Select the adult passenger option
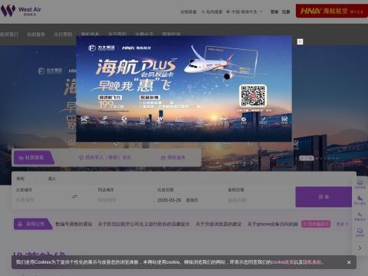 pos(51,179)
